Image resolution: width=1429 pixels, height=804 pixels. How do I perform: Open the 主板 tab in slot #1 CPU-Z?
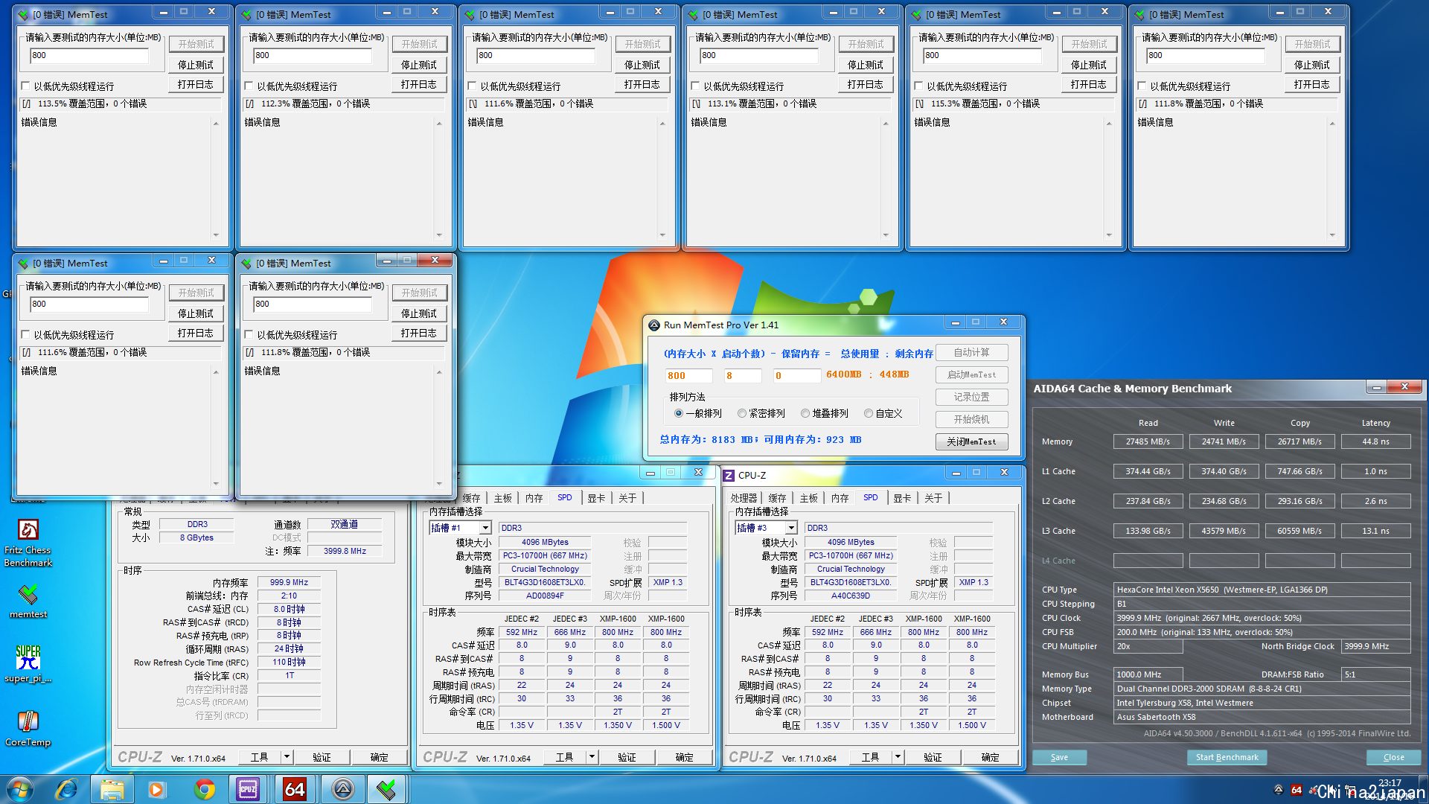(503, 498)
